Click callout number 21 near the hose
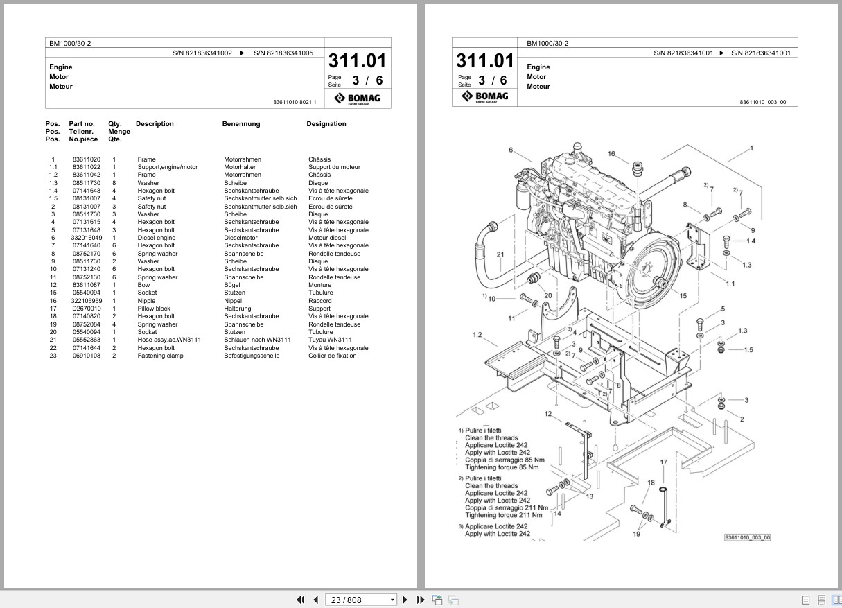 (500, 254)
